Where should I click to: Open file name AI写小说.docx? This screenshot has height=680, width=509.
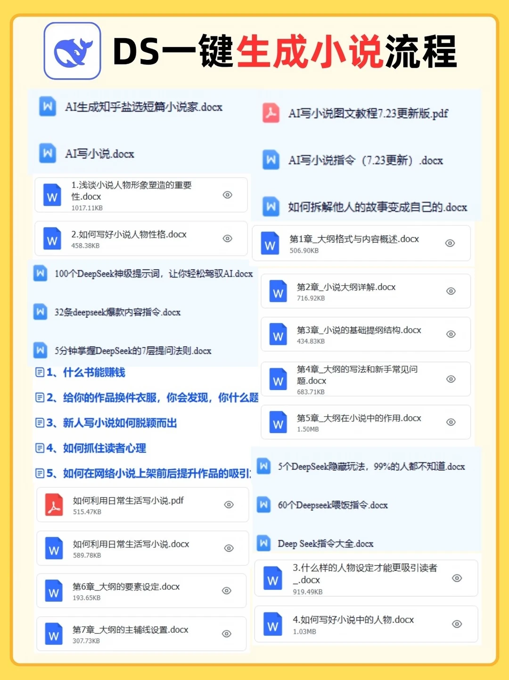pyautogui.click(x=99, y=154)
